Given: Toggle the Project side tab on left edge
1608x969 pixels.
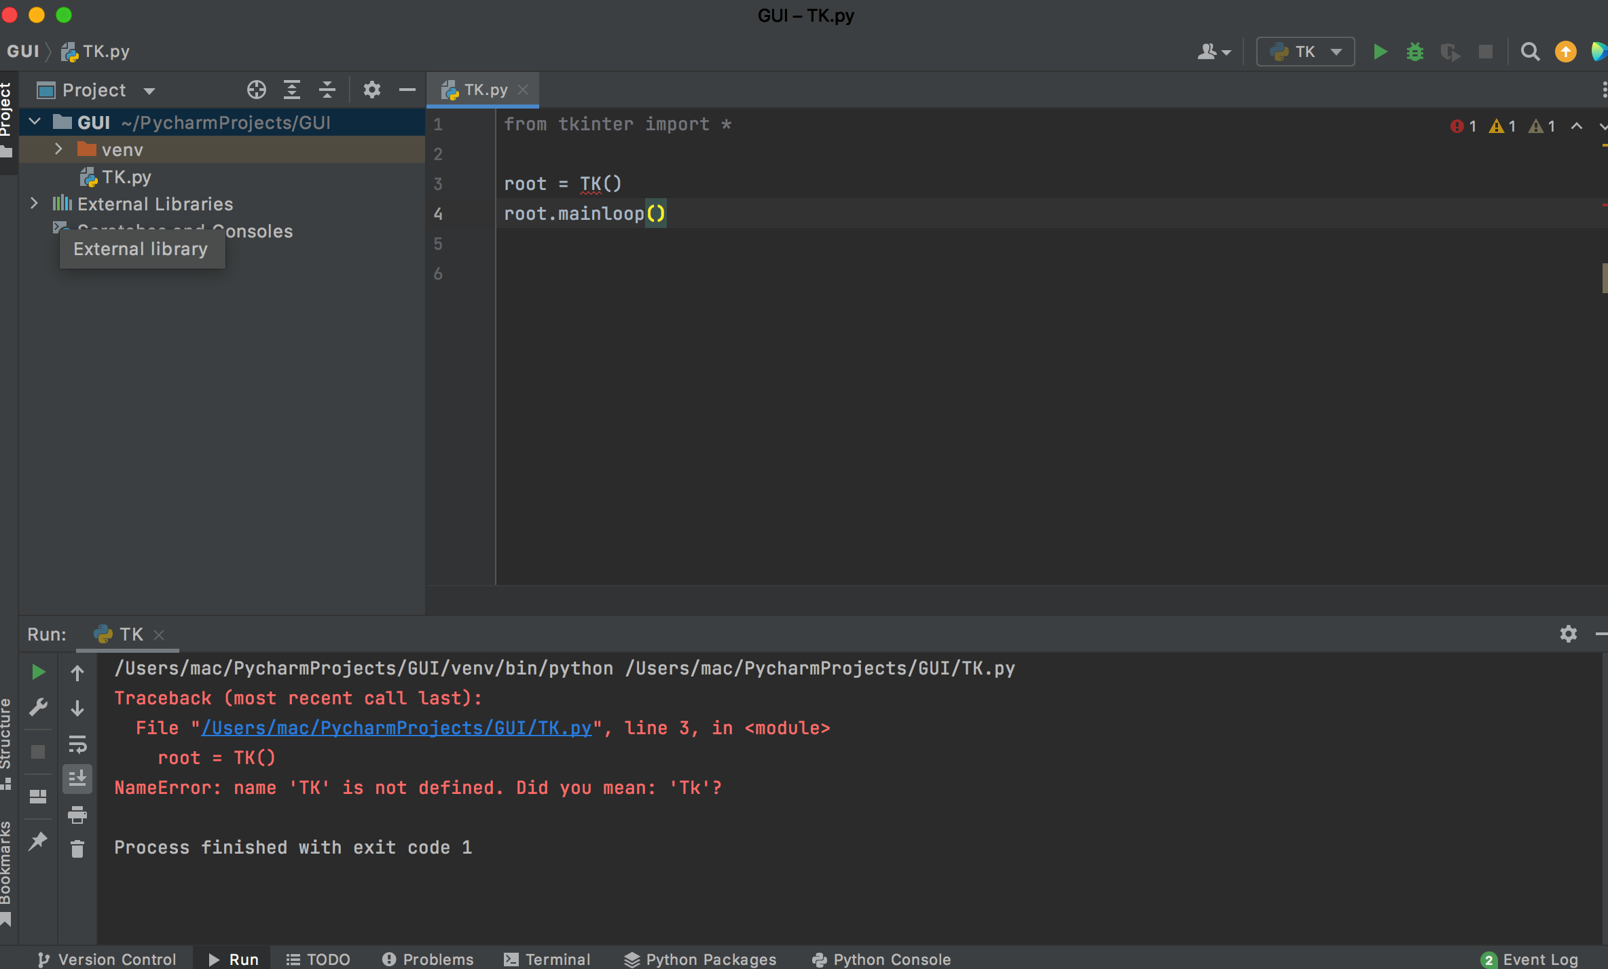Looking at the screenshot, I should click(x=7, y=121).
